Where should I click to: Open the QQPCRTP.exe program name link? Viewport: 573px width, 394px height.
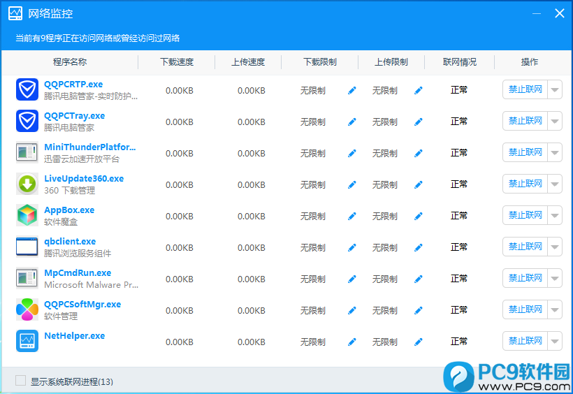coord(73,84)
